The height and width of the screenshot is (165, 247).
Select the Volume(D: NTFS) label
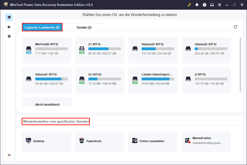click(152, 44)
